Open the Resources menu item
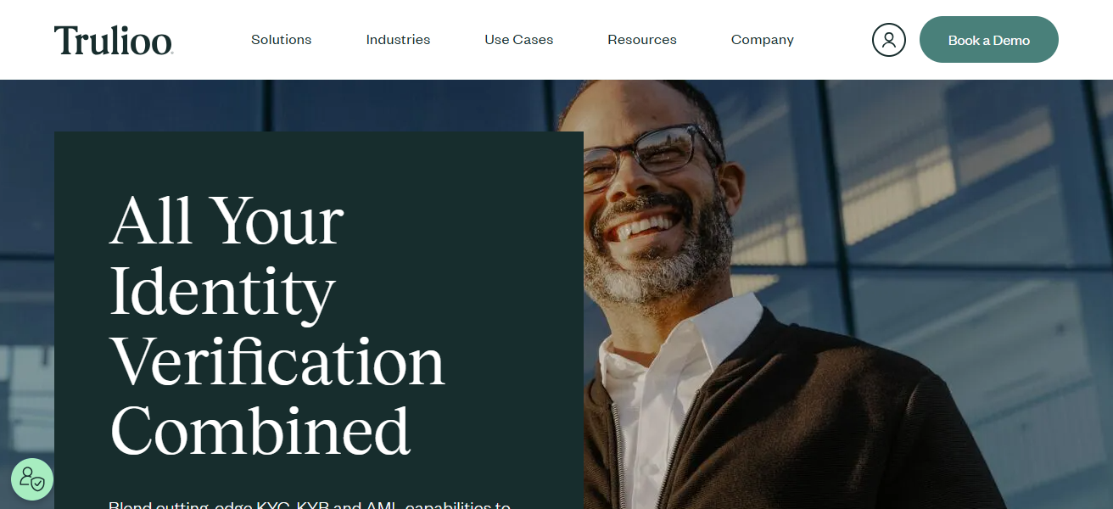1113x509 pixels. coord(642,40)
